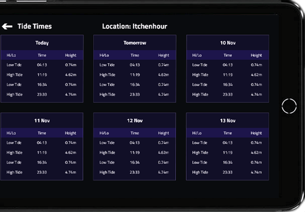Click 4.62m height in the Tomorrow card
305x212 pixels.
(164, 75)
